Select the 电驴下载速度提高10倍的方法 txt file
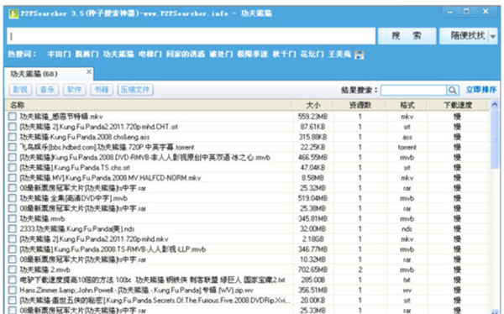The width and height of the screenshot is (504, 314). tap(152, 280)
